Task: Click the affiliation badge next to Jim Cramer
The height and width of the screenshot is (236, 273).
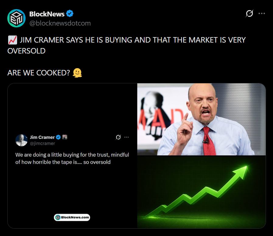Action: (x=65, y=137)
